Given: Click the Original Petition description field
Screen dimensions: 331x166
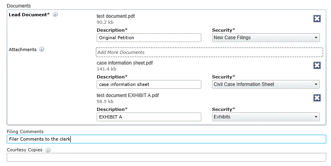Looking at the screenshot, I should coord(149,38).
